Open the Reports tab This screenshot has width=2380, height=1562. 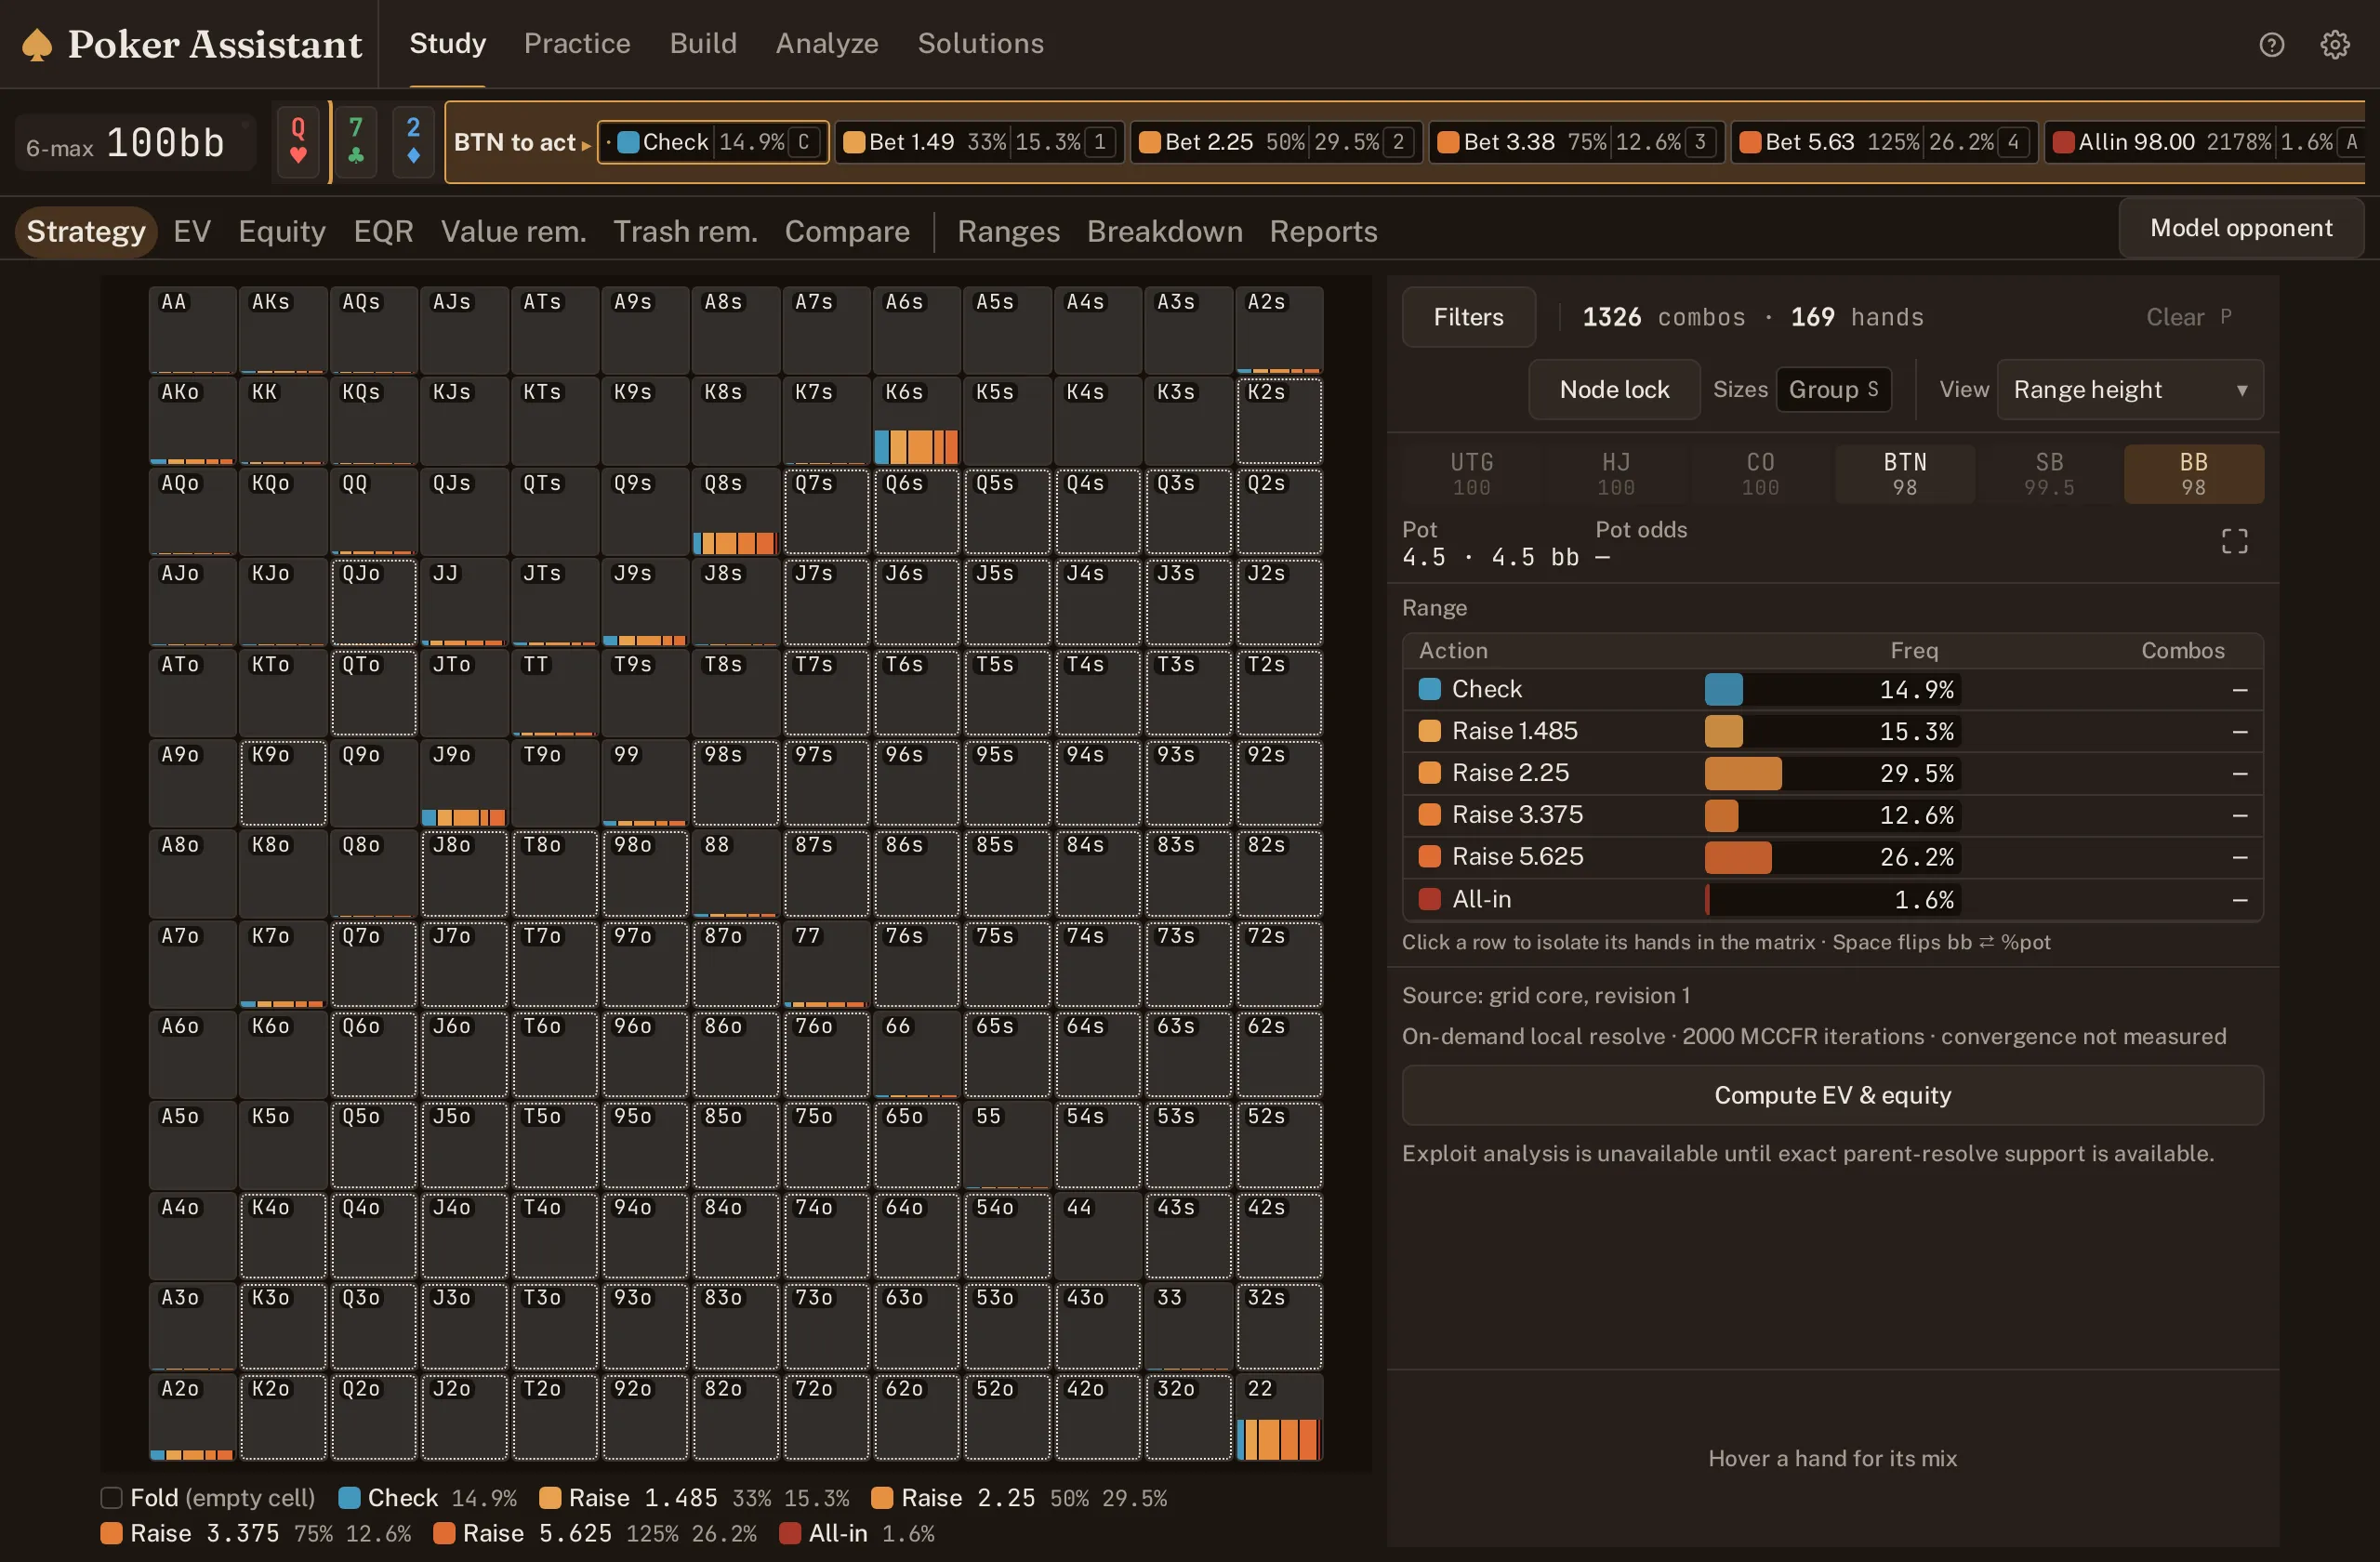[x=1323, y=231]
